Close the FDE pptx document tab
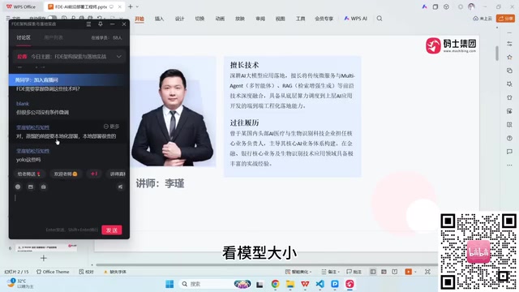Screen dimensions: 519x292 coord(120,6)
